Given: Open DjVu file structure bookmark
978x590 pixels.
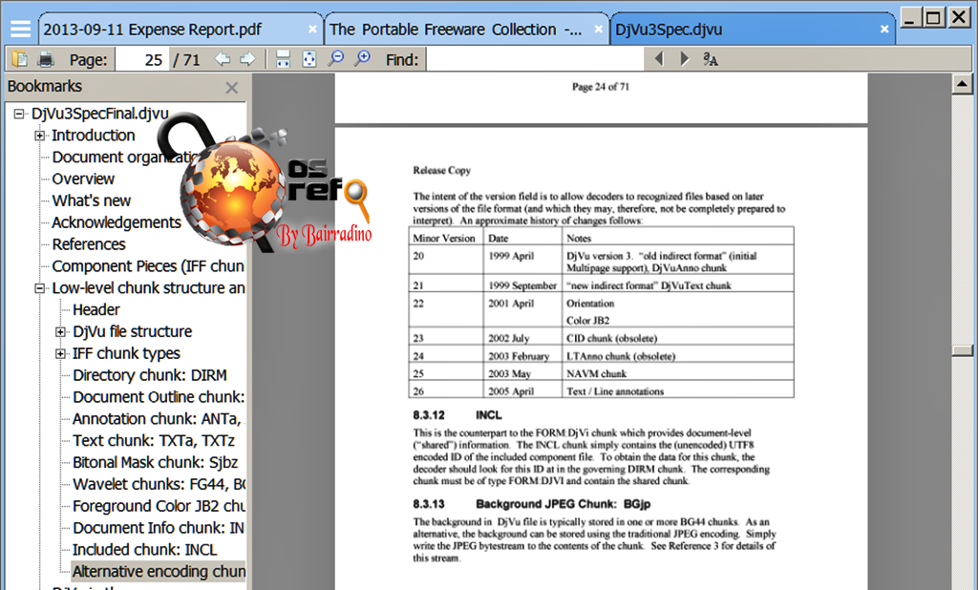Looking at the screenshot, I should (132, 332).
